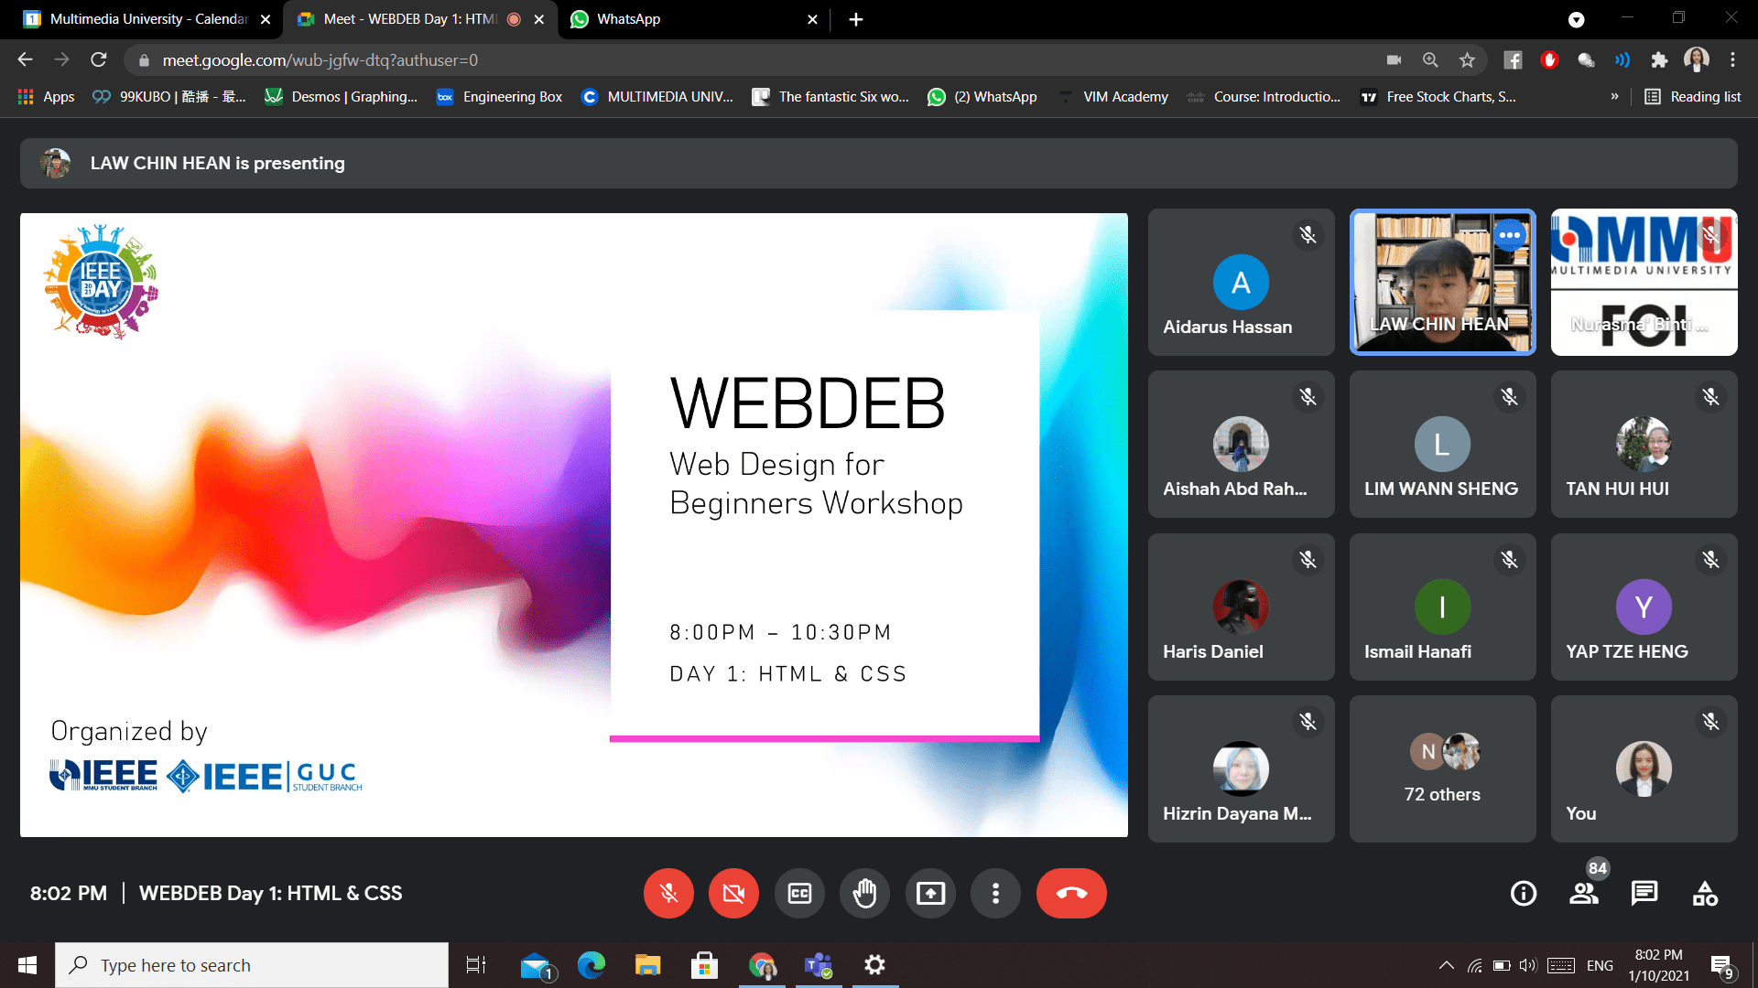The width and height of the screenshot is (1758, 988).
Task: Raise hand in the meeting
Action: point(864,893)
